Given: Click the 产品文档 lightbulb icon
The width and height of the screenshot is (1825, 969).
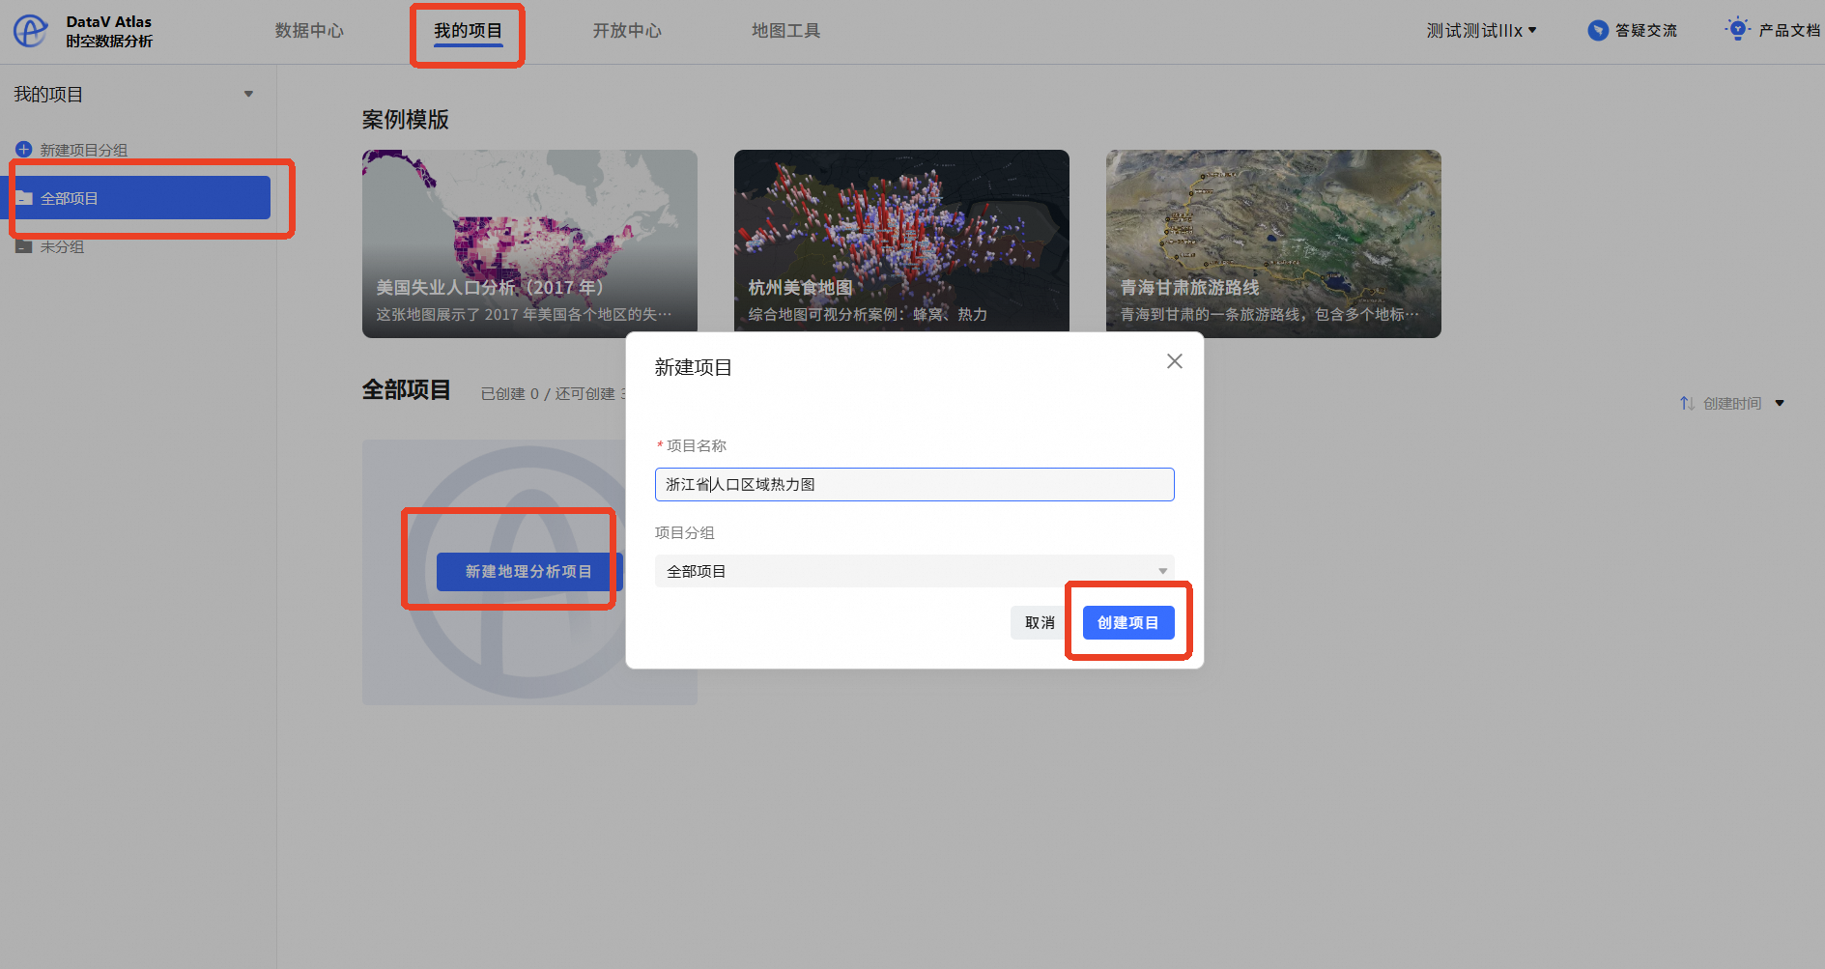Looking at the screenshot, I should pyautogui.click(x=1737, y=29).
